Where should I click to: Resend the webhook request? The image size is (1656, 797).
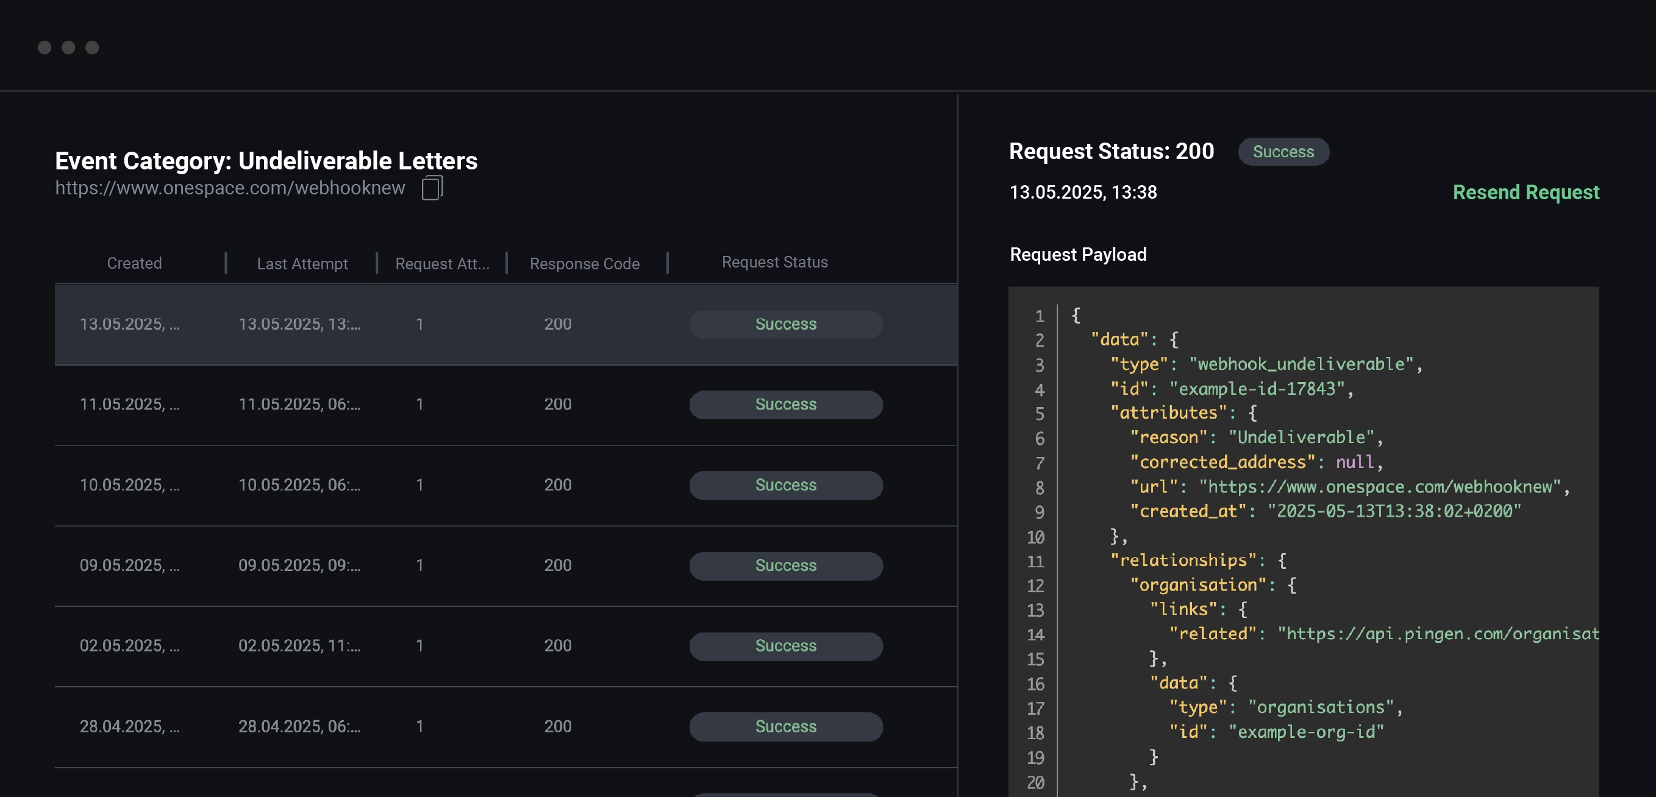1527,192
